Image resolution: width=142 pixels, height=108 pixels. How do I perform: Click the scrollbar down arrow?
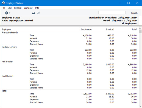point(140,106)
